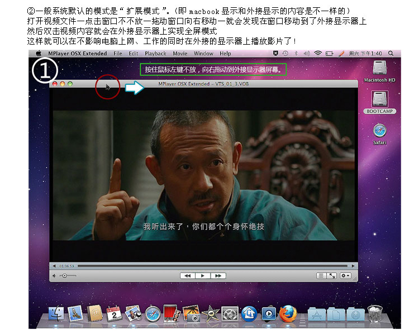Open Preview from the Dock
Screen dimensions: 419x334
click(x=134, y=313)
